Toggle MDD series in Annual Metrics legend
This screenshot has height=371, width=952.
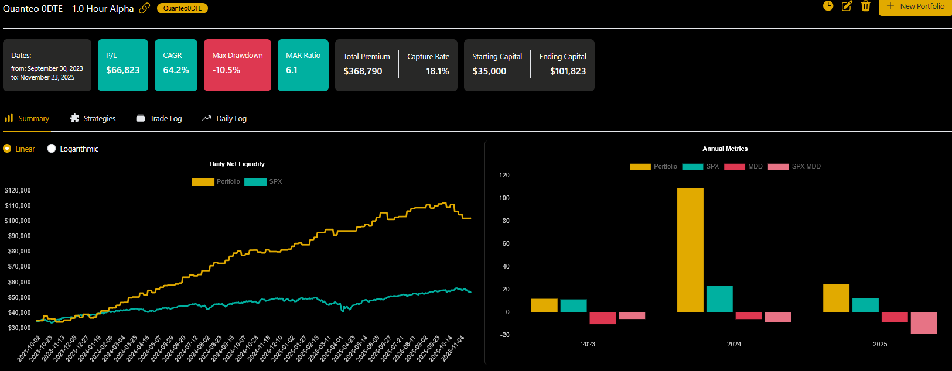734,167
